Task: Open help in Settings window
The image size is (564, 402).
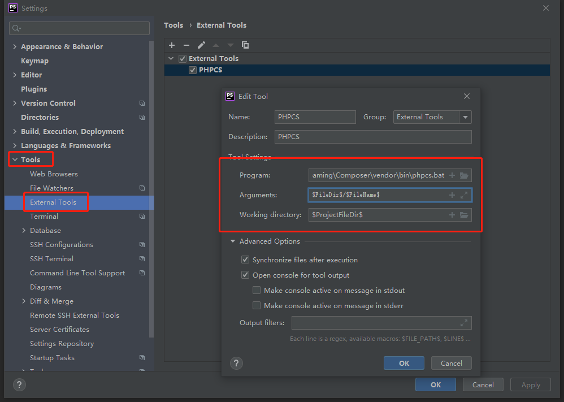Action: pos(19,384)
